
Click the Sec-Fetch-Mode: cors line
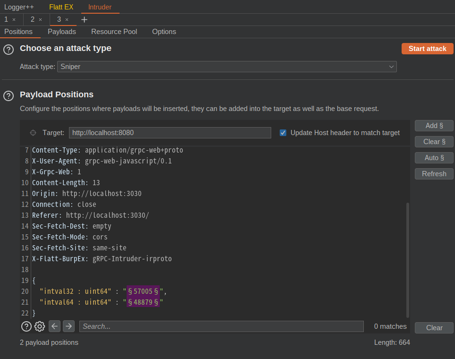[69, 237]
